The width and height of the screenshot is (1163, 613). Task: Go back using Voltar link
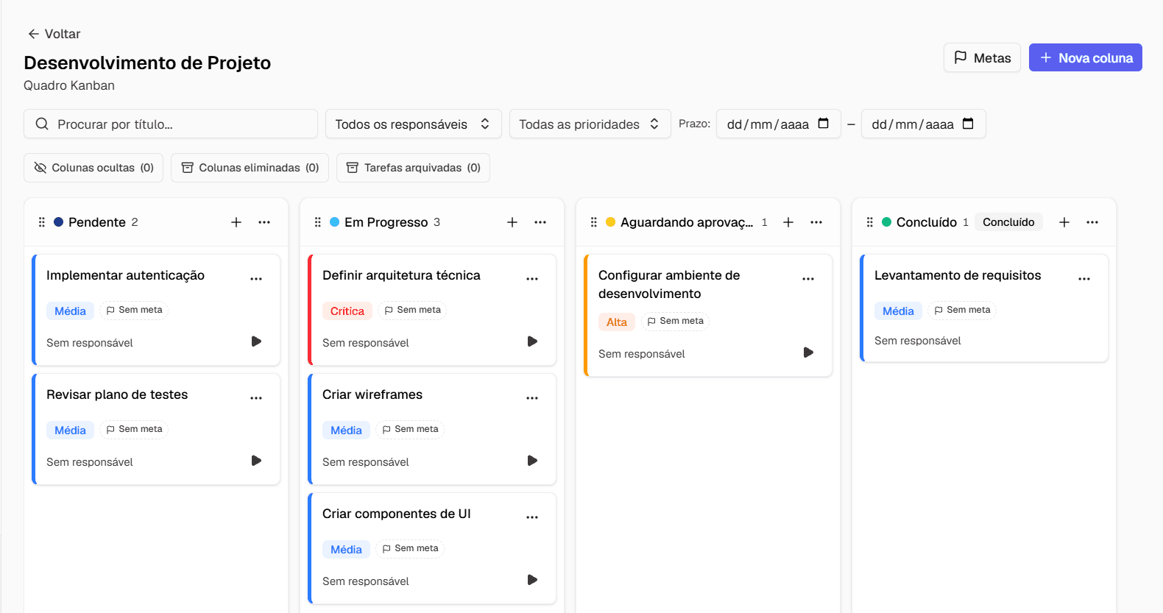click(54, 34)
